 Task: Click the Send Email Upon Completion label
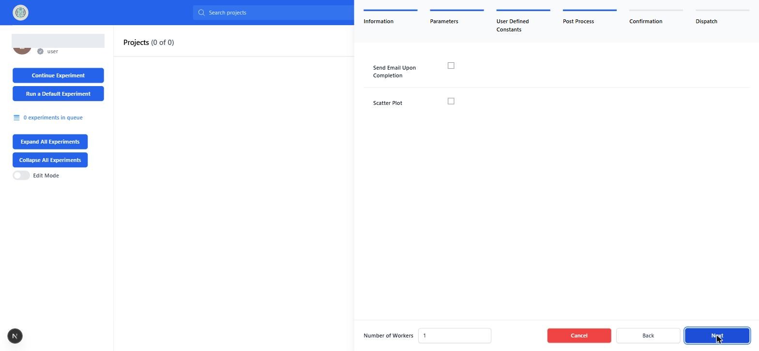[x=395, y=72]
